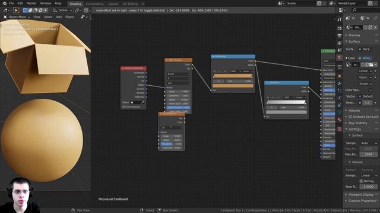Open the Render menu
This screenshot has width=380, height=213.
pyautogui.click(x=31, y=4)
